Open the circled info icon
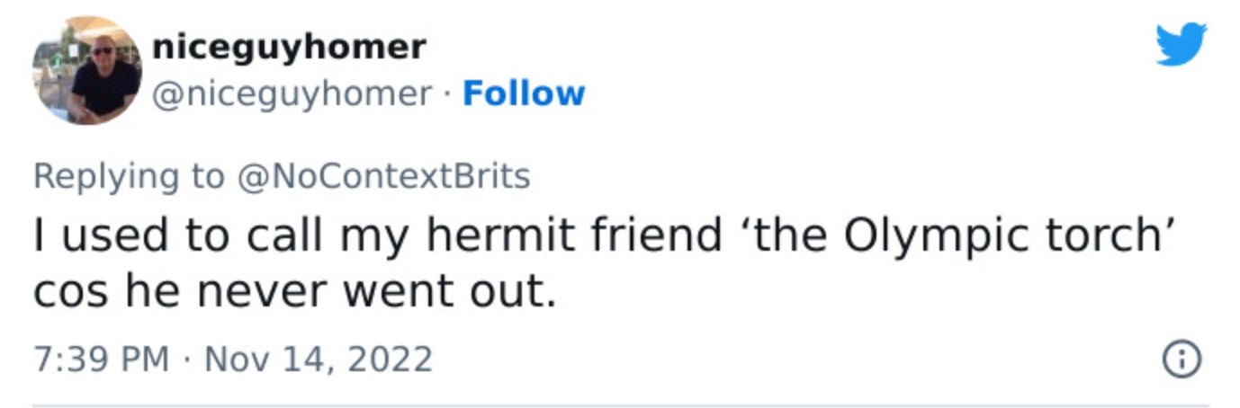The height and width of the screenshot is (408, 1240). pos(1183,360)
